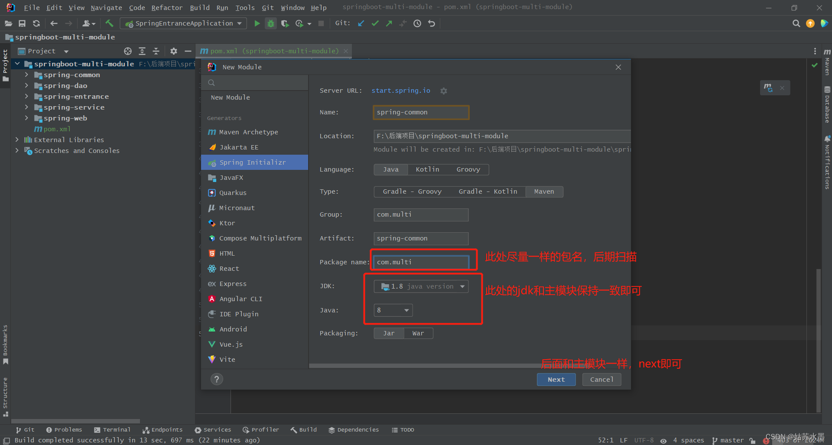Image resolution: width=832 pixels, height=445 pixels.
Task: Click the Reload from disk icon
Action: pyautogui.click(x=36, y=23)
